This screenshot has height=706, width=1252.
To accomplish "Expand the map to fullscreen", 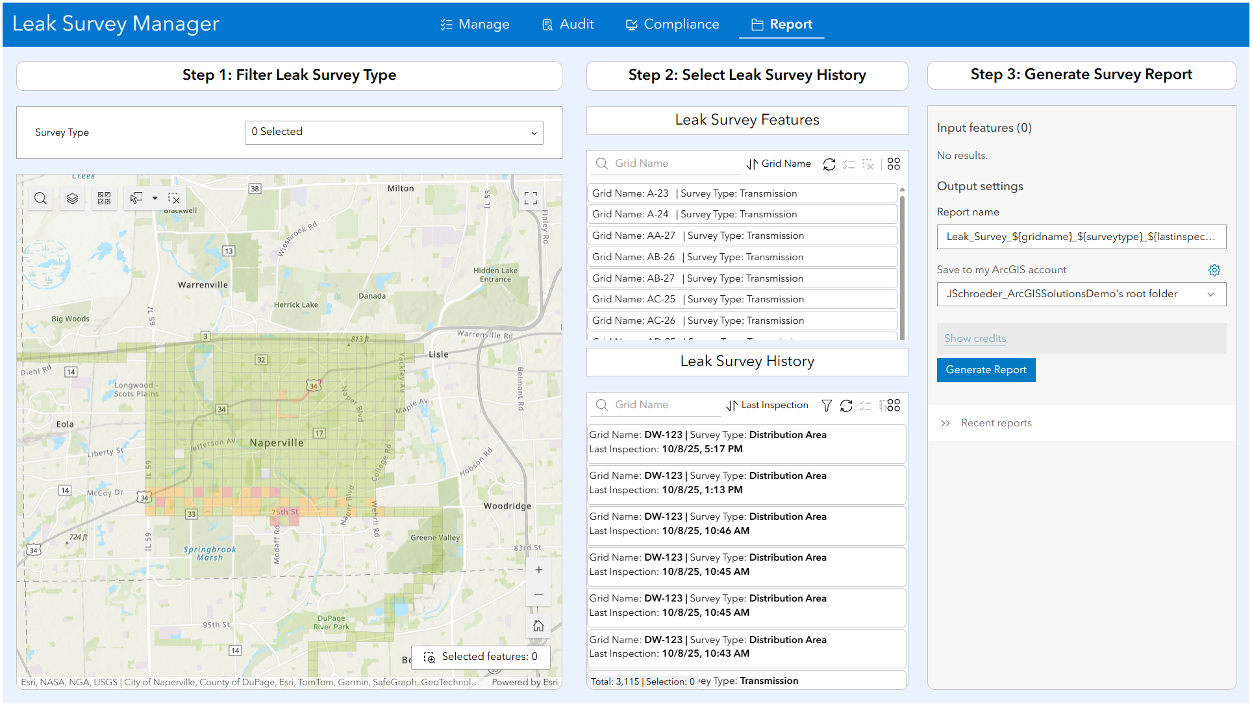I will [531, 198].
